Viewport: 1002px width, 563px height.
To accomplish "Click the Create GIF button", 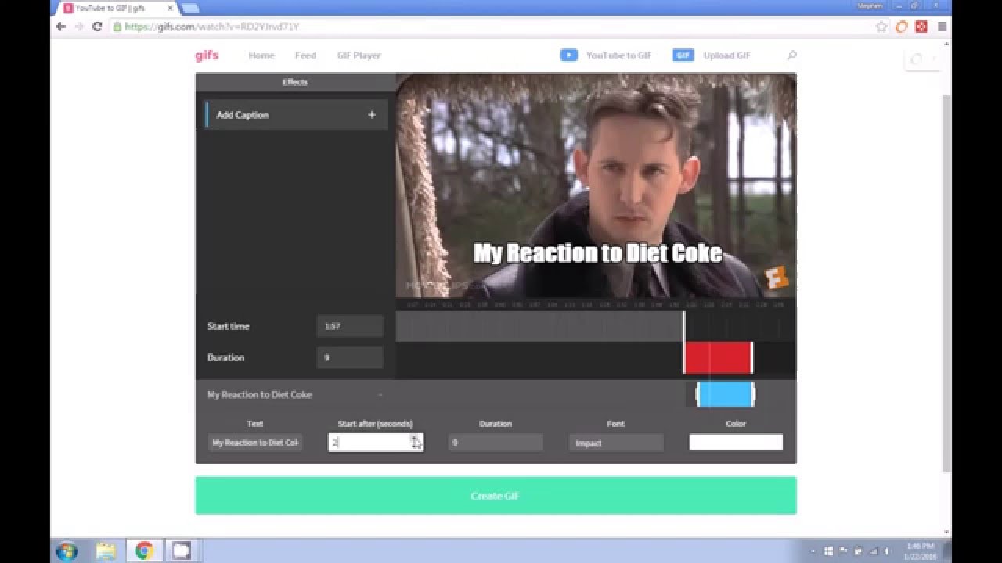I will [x=496, y=496].
